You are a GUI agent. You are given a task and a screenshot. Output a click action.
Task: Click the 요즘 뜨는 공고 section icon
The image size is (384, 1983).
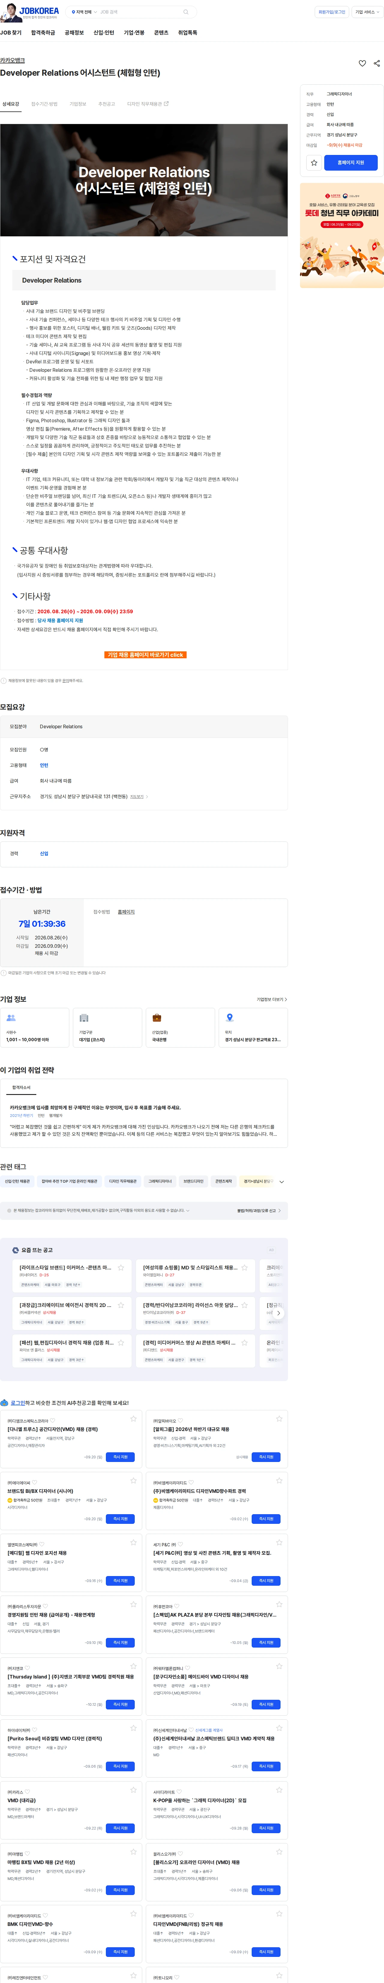(x=15, y=1250)
